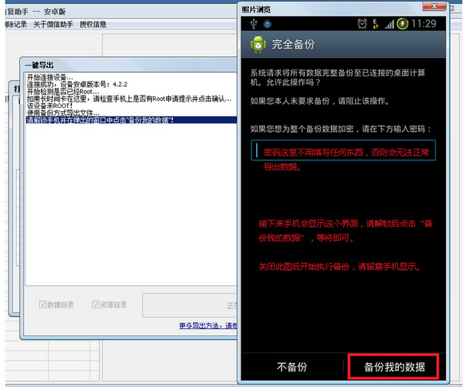Click the 11:29 clock in status bar
This screenshot has height=387, width=463.
point(424,23)
